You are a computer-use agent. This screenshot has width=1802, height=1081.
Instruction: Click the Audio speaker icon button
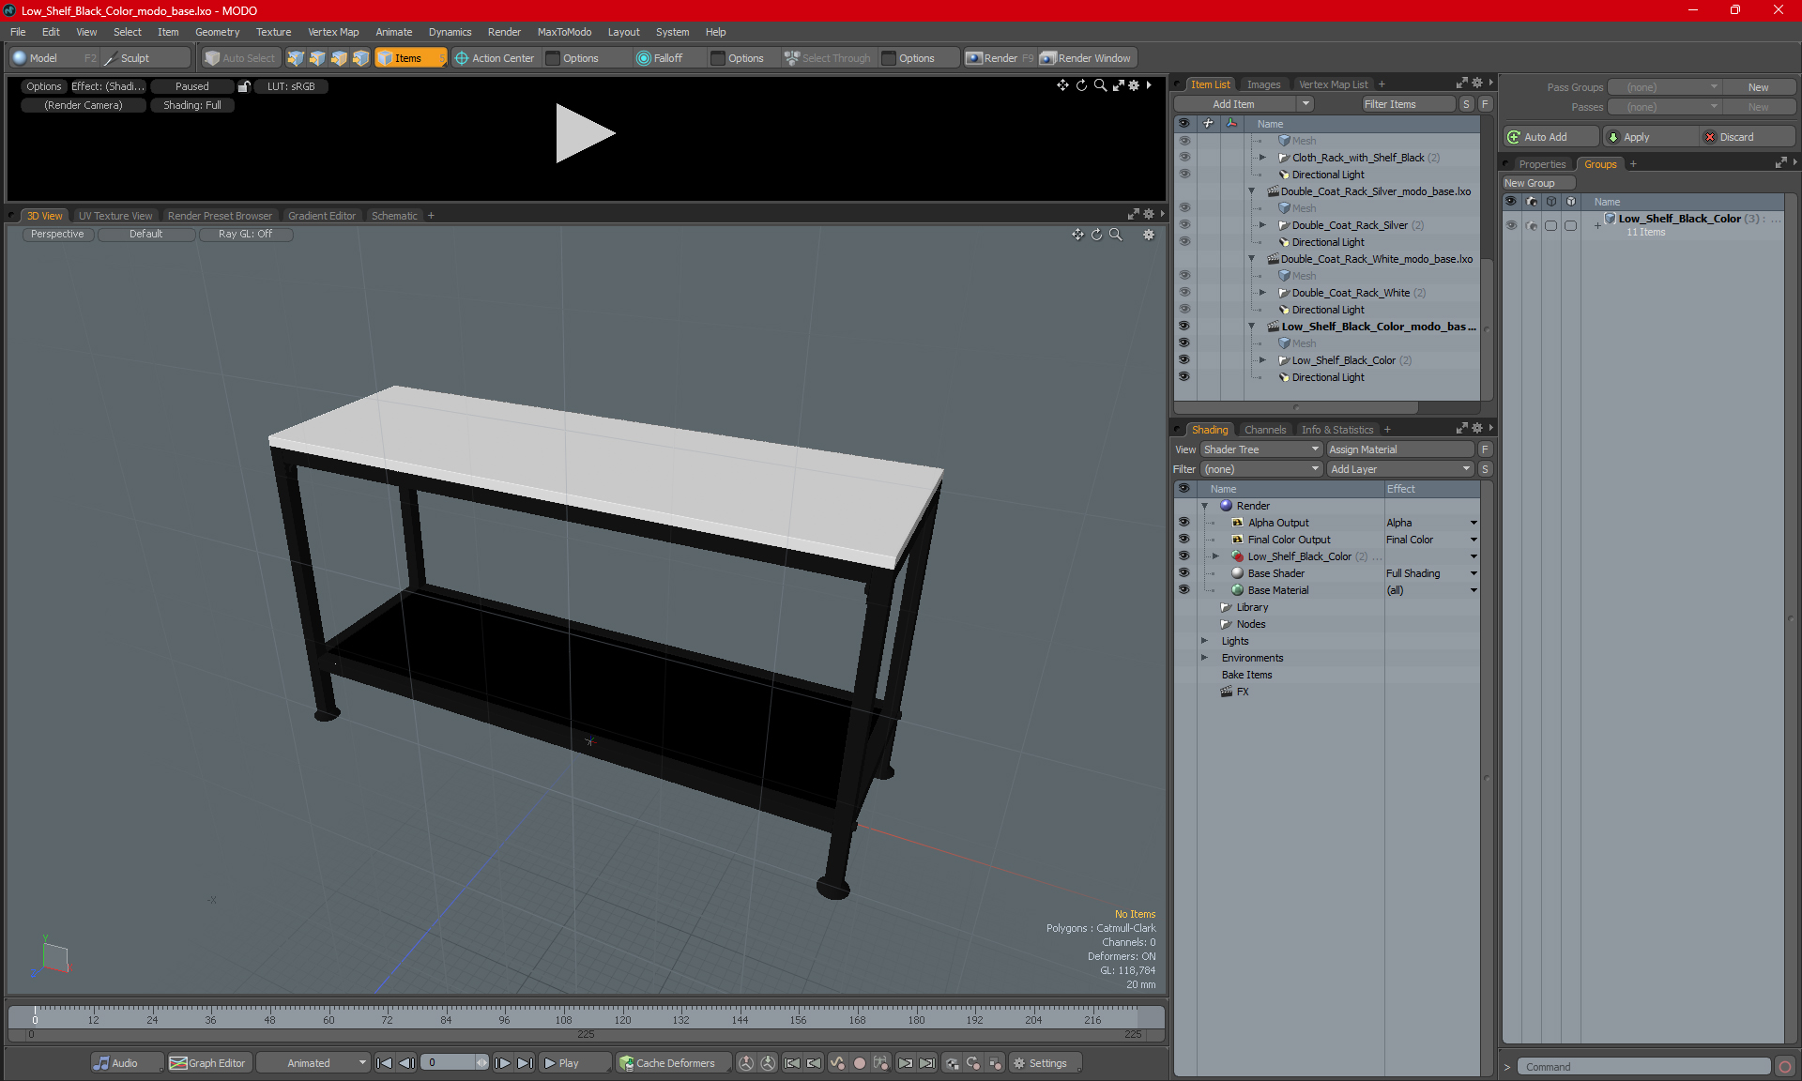coord(101,1063)
